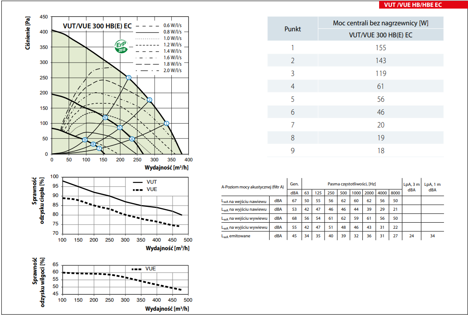
Task: Click the red VUT /VUE HB/HBE EC banner
Action: click(x=423, y=5)
